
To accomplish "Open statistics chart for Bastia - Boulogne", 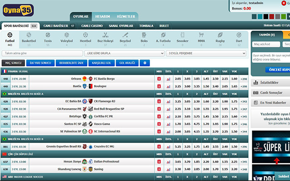I will coord(168,86).
